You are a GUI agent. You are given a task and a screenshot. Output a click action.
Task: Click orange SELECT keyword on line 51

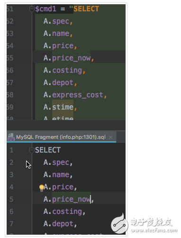tap(86, 9)
